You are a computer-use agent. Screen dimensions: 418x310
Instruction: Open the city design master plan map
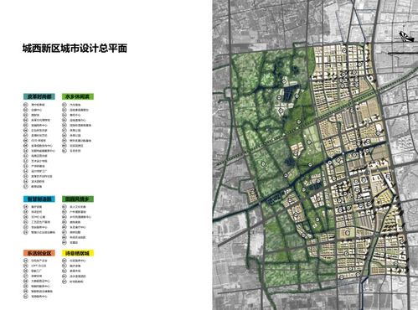(x=315, y=155)
